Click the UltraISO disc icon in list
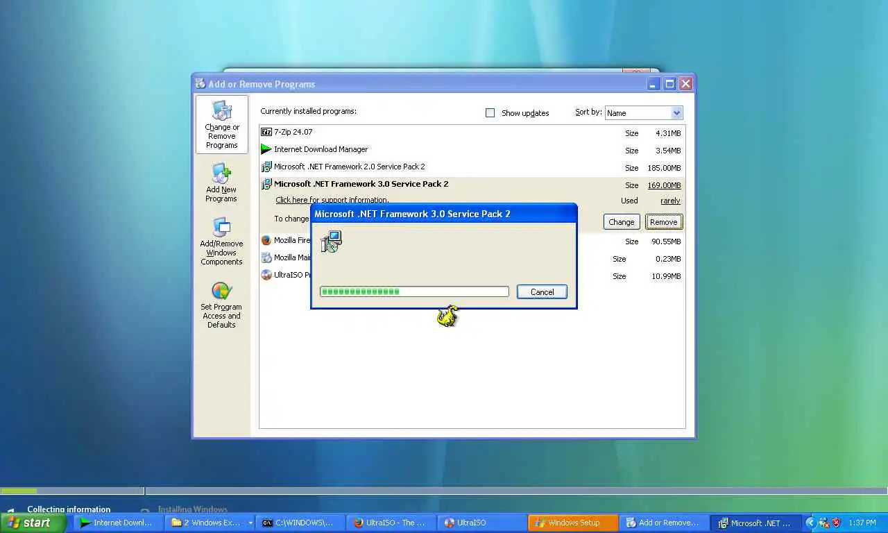This screenshot has width=888, height=533. tap(266, 275)
